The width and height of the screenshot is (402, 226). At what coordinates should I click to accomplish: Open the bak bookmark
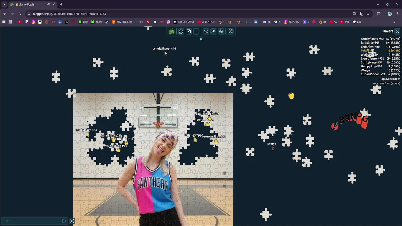[357, 22]
